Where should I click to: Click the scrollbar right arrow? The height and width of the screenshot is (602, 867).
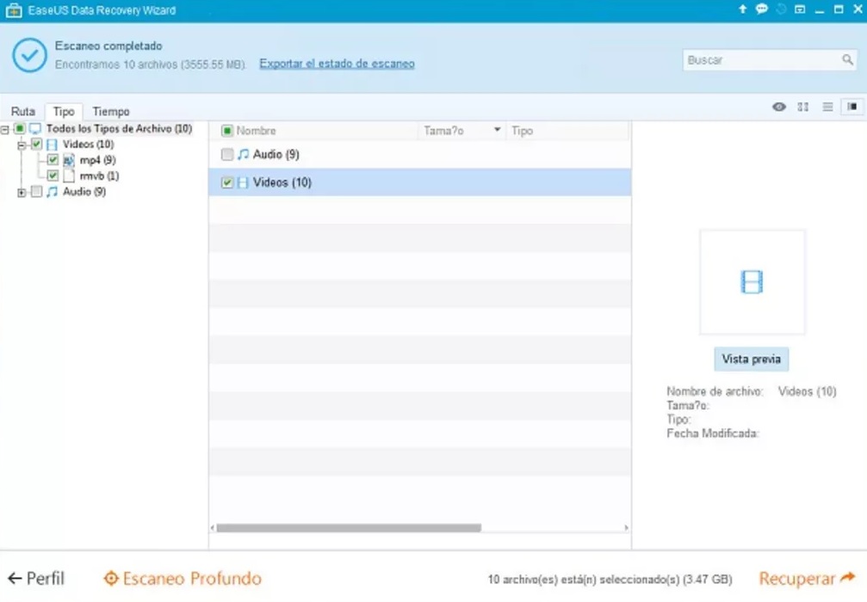tap(626, 528)
